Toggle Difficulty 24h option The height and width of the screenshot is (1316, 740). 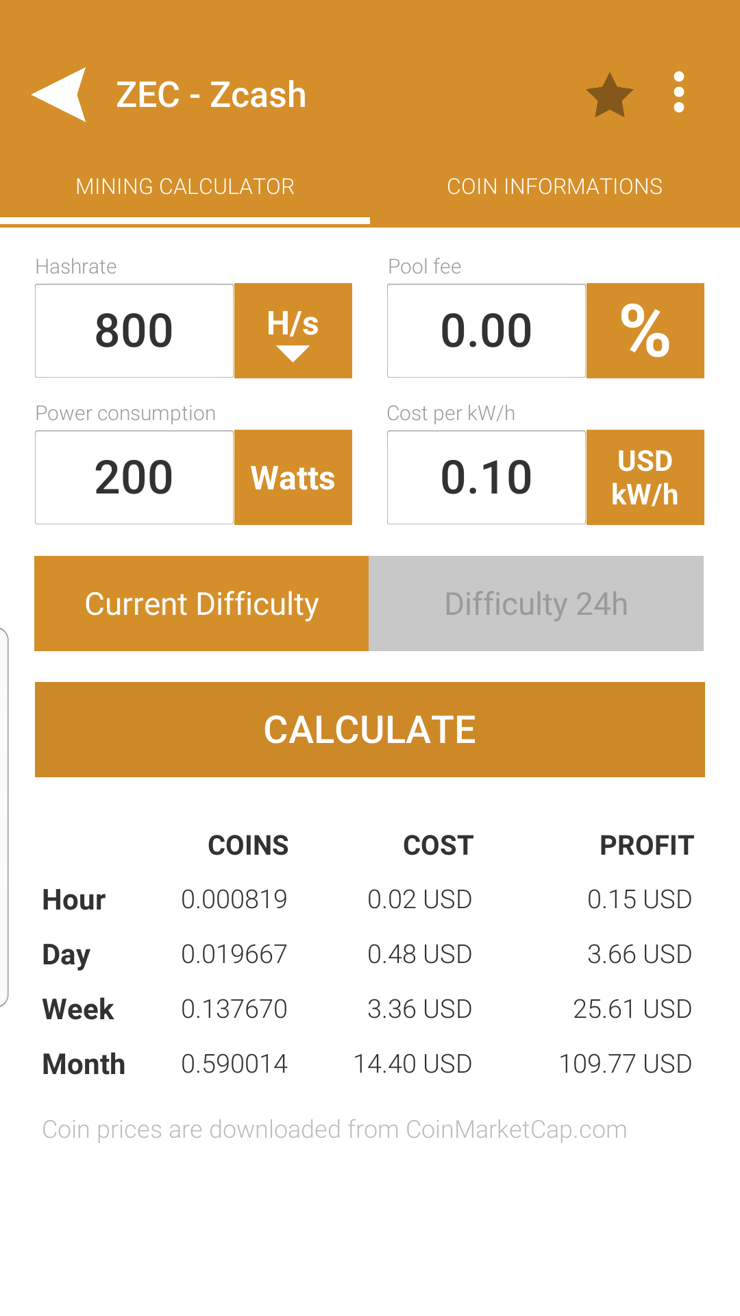click(x=536, y=603)
